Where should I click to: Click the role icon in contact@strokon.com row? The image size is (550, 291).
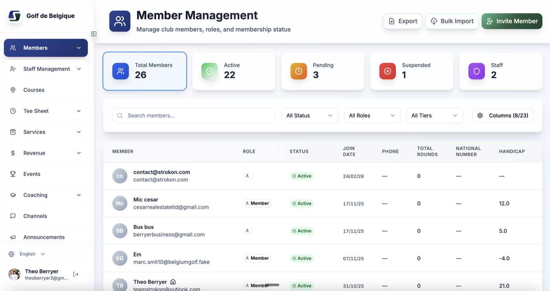pyautogui.click(x=247, y=176)
